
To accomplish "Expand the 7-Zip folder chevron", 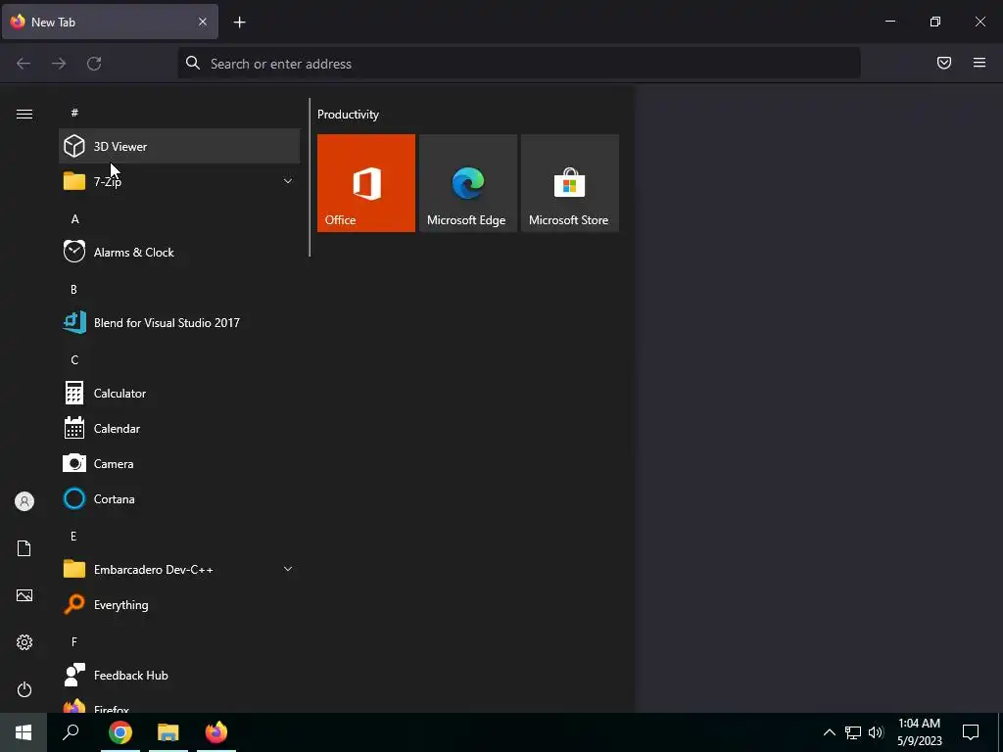I will coord(288,181).
